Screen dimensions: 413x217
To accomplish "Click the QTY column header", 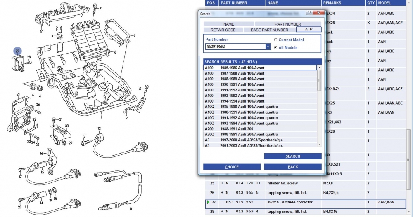I will (x=370, y=3).
